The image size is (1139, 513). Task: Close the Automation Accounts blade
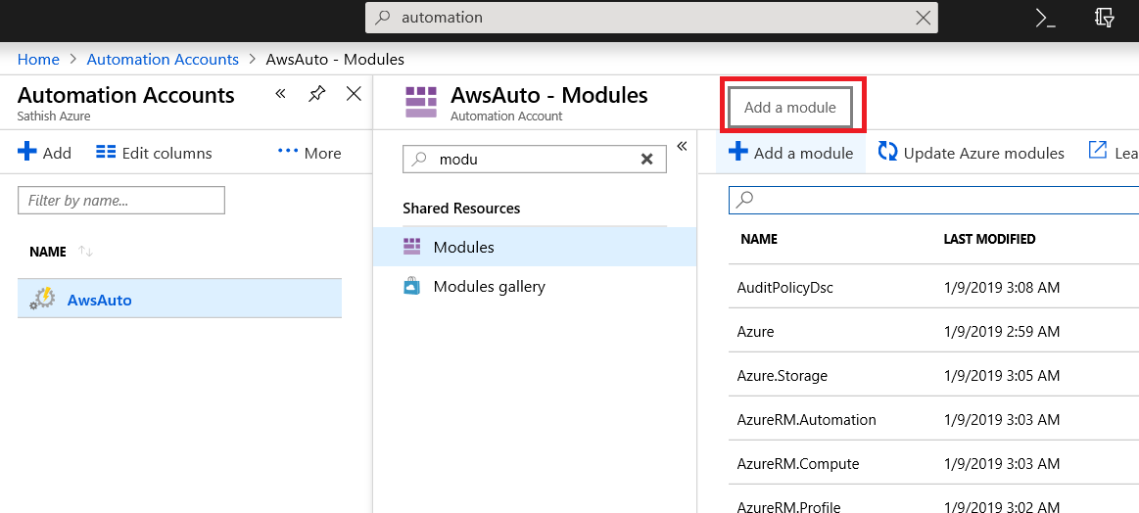355,94
